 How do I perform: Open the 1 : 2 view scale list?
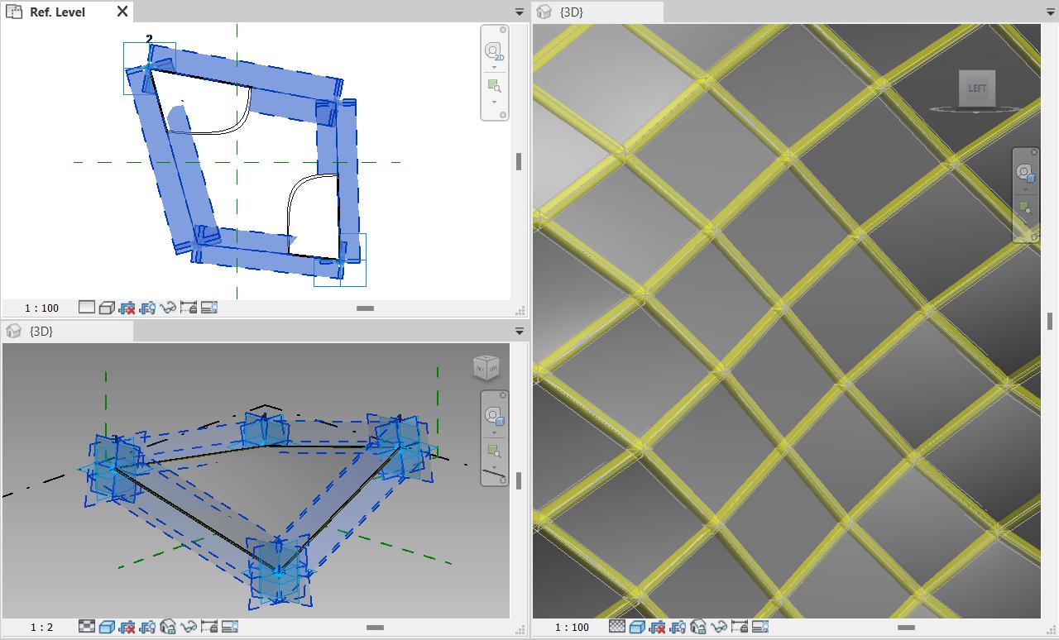coord(41,627)
